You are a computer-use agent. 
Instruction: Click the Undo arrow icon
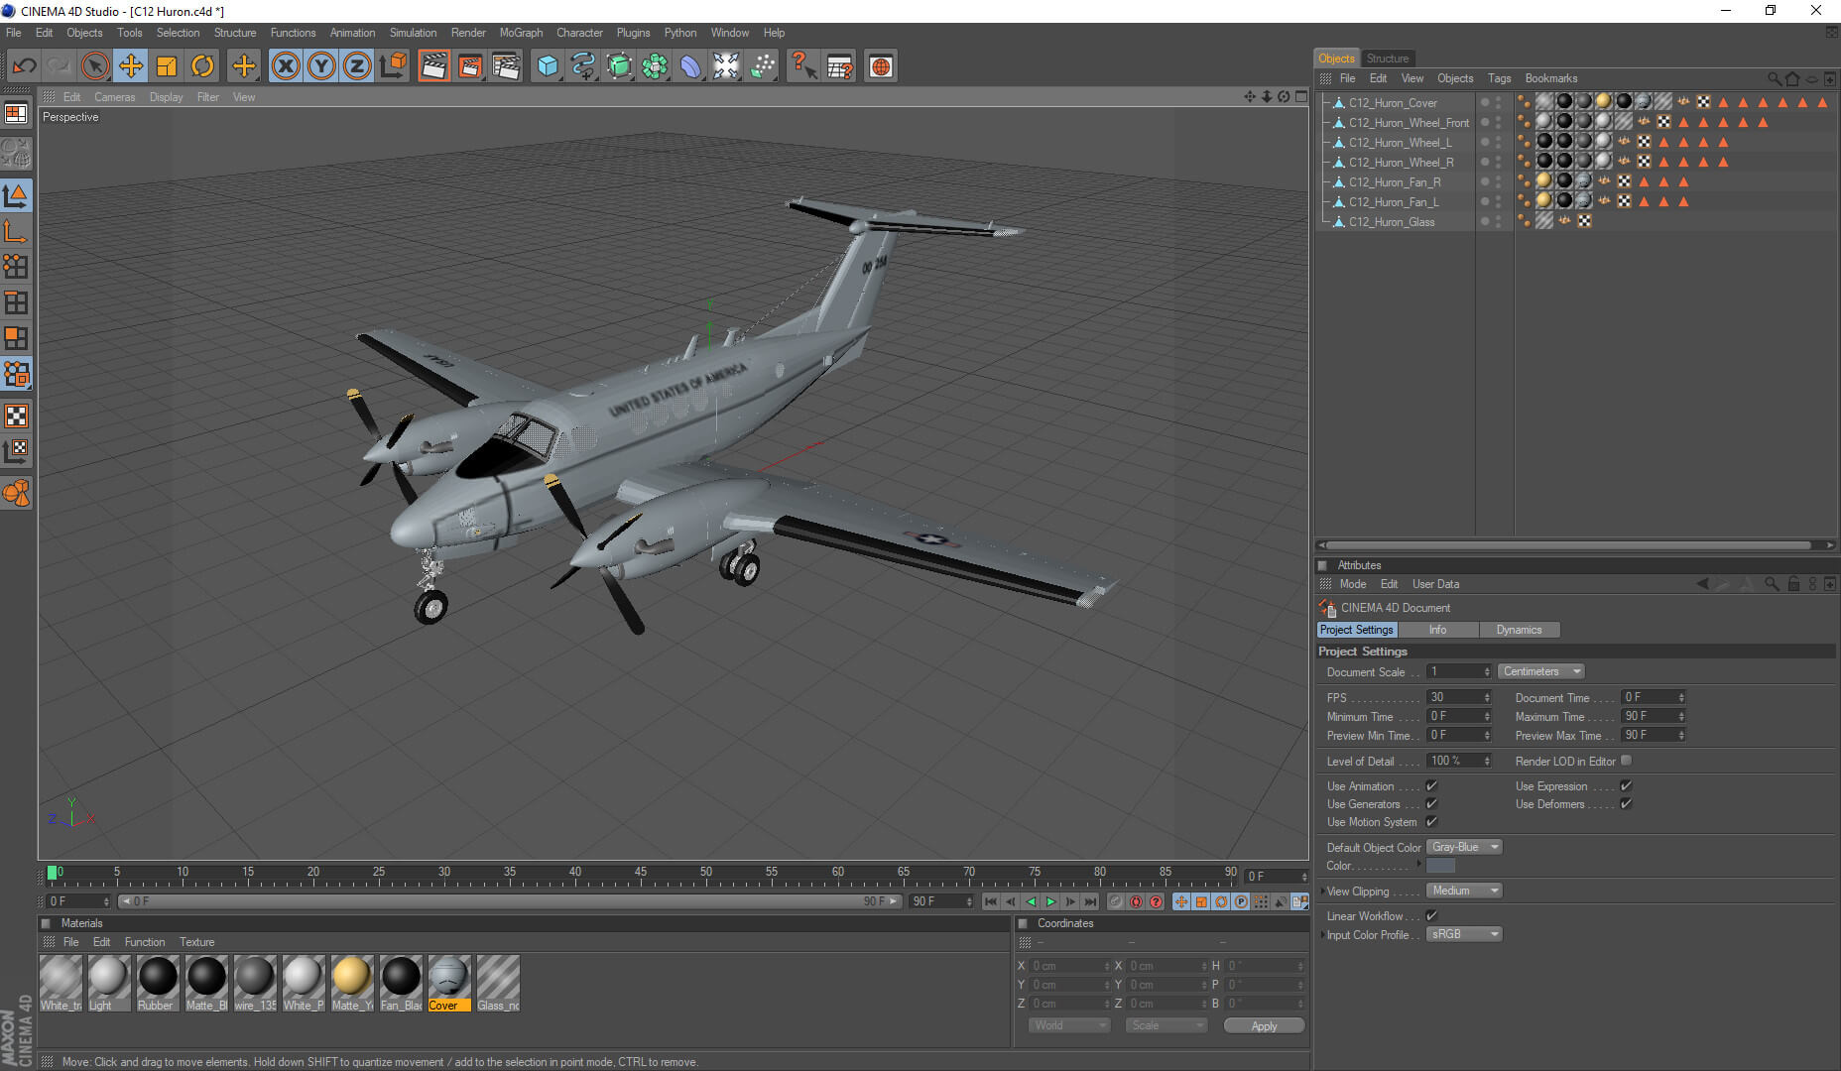(24, 66)
